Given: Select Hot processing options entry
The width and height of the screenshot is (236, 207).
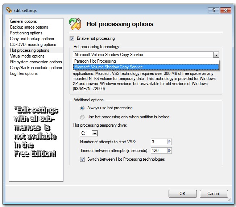Looking at the screenshot, I should click(x=36, y=50).
